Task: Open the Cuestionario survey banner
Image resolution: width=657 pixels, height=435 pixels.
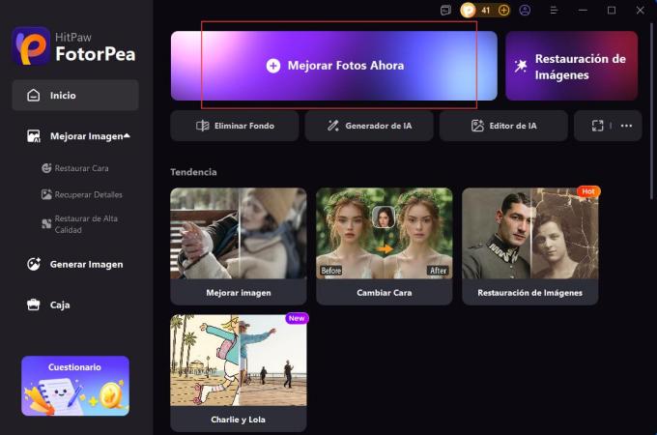Action: (75, 386)
